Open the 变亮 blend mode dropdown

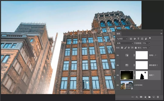coord(125,43)
